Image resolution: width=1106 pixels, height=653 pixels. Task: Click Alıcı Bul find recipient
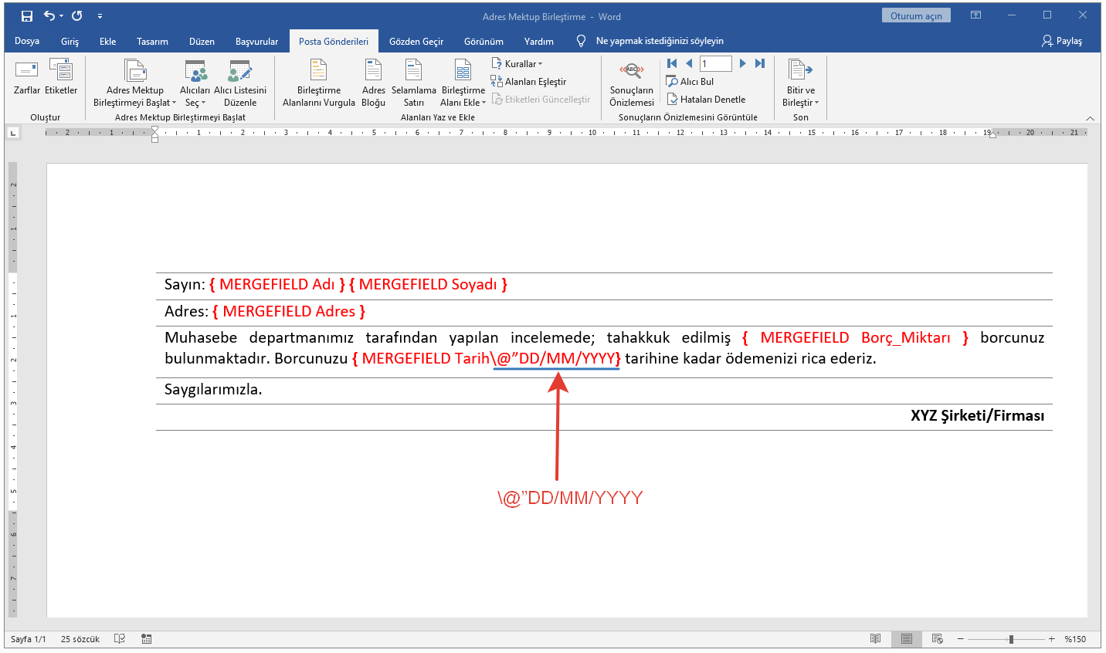[690, 82]
